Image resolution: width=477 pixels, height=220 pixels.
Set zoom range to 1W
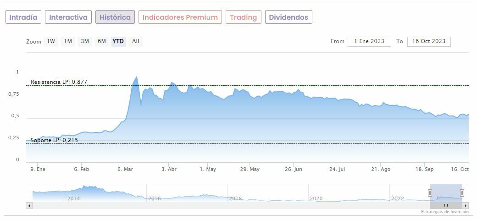pyautogui.click(x=51, y=41)
